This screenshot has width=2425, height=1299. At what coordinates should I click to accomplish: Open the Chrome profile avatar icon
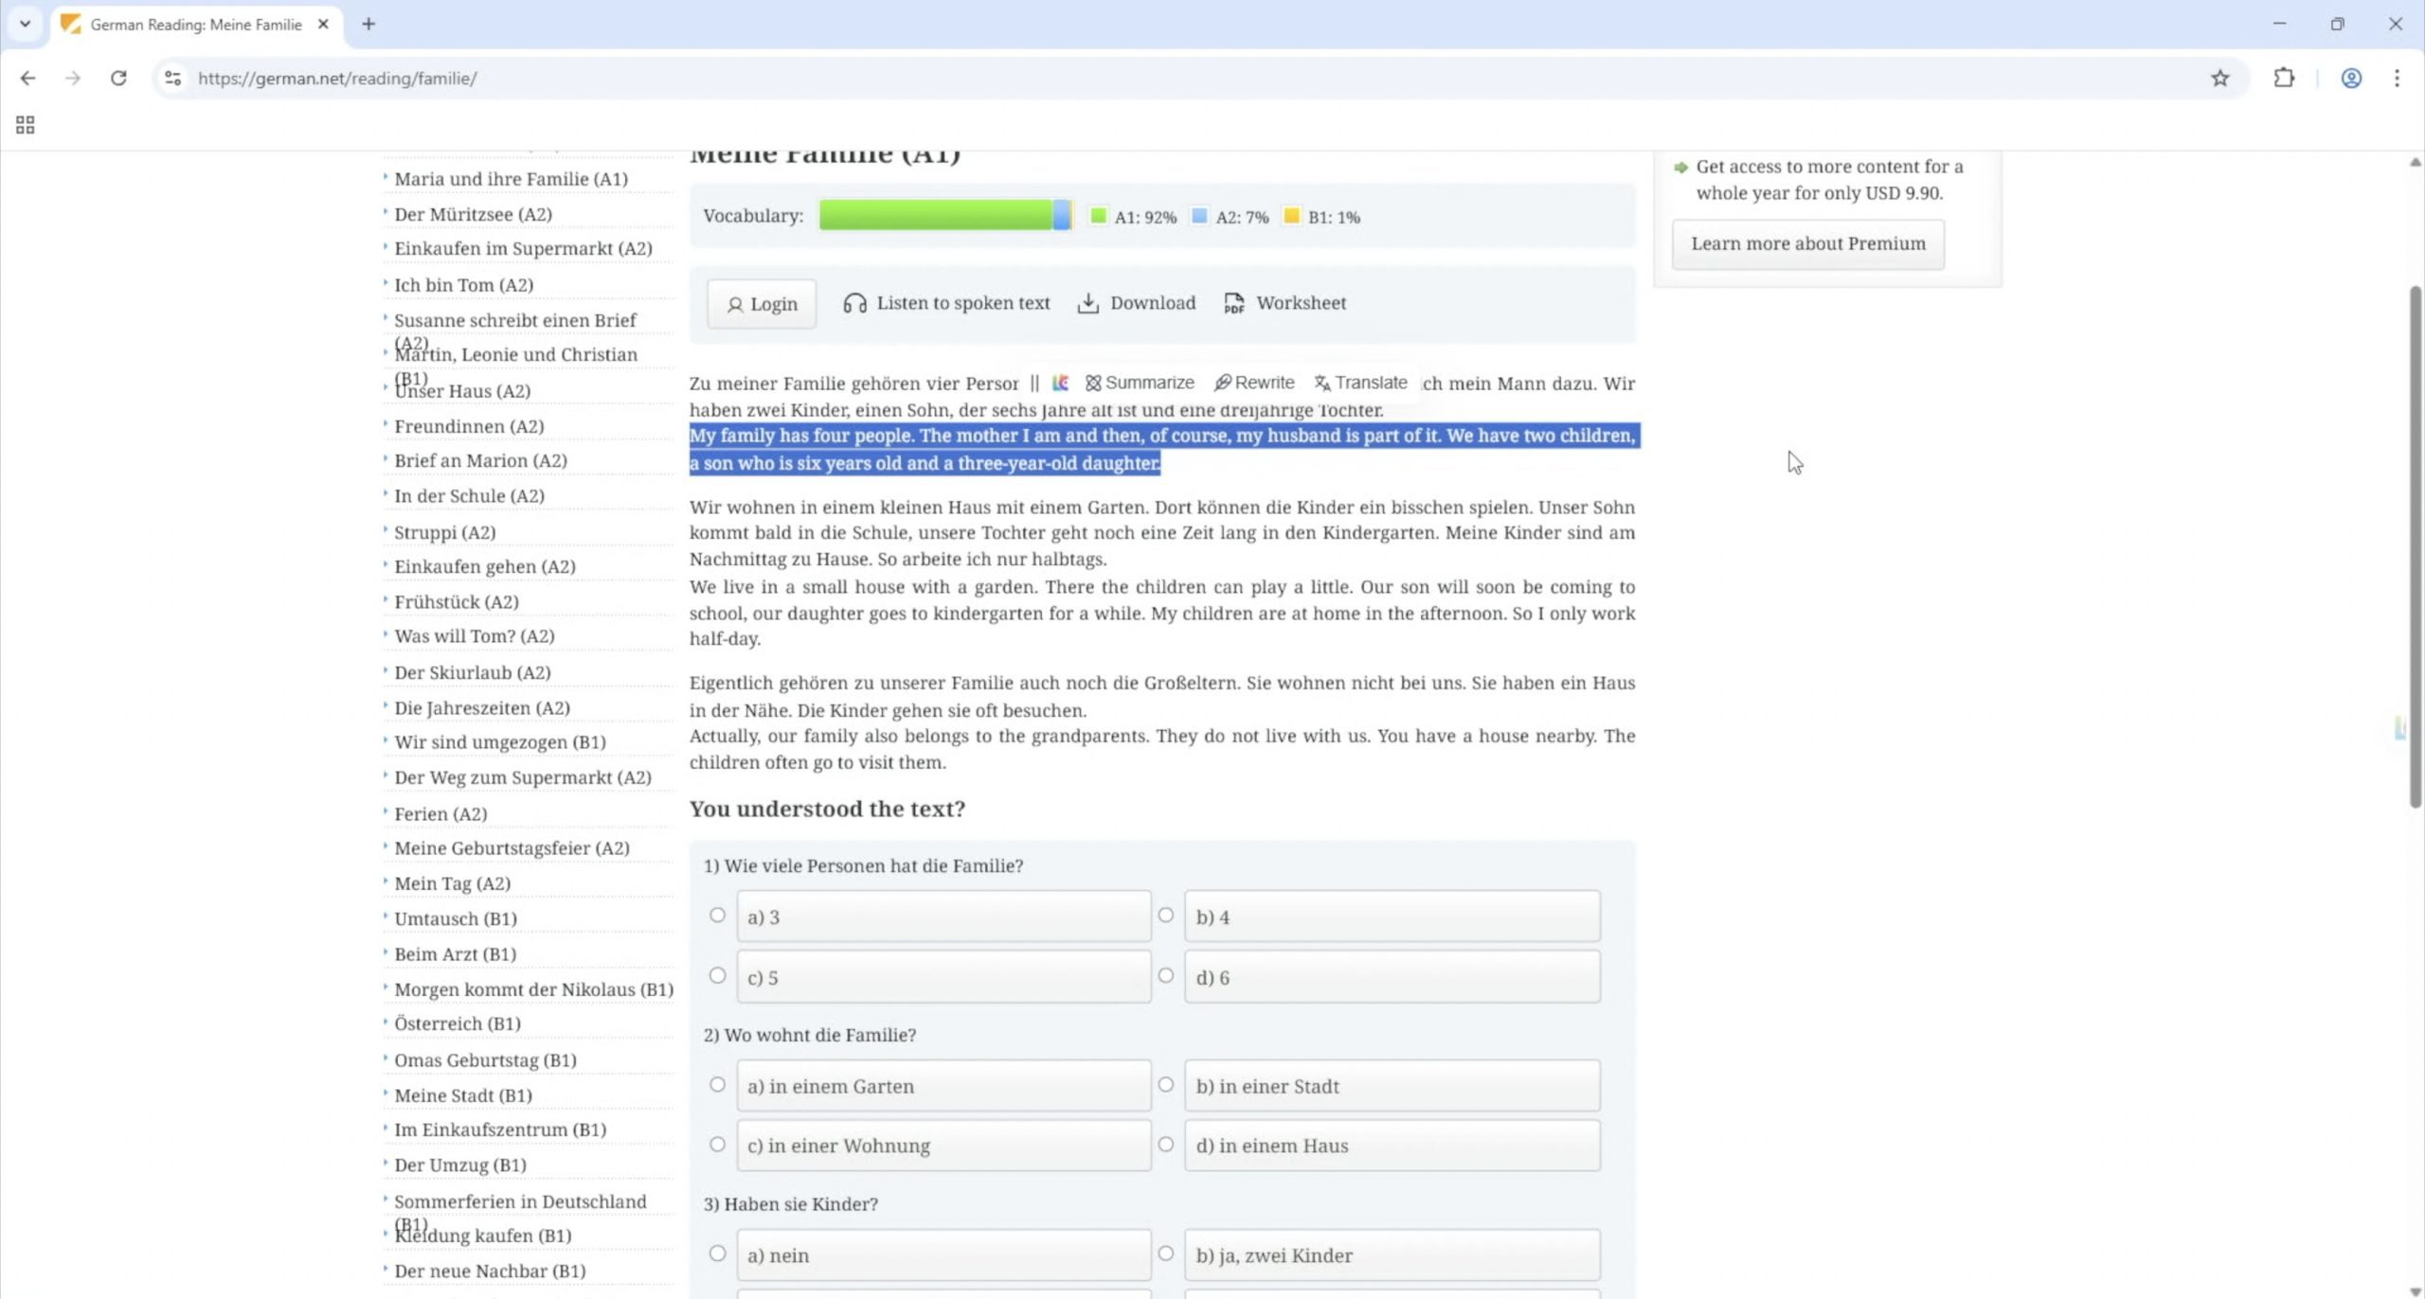(2350, 79)
